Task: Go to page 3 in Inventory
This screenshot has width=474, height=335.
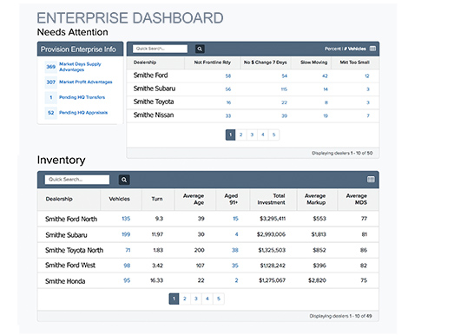Action: pyautogui.click(x=196, y=299)
